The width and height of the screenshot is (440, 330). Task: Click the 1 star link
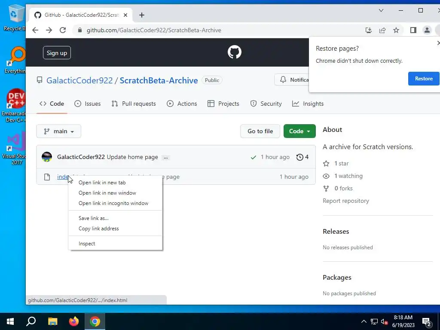336,164
